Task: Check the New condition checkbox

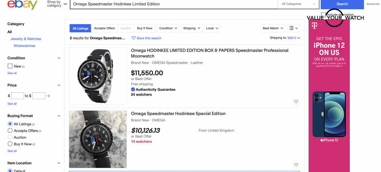Action: tap(10, 66)
